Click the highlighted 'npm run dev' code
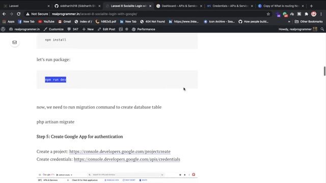This screenshot has height=183, width=326. coord(56,80)
